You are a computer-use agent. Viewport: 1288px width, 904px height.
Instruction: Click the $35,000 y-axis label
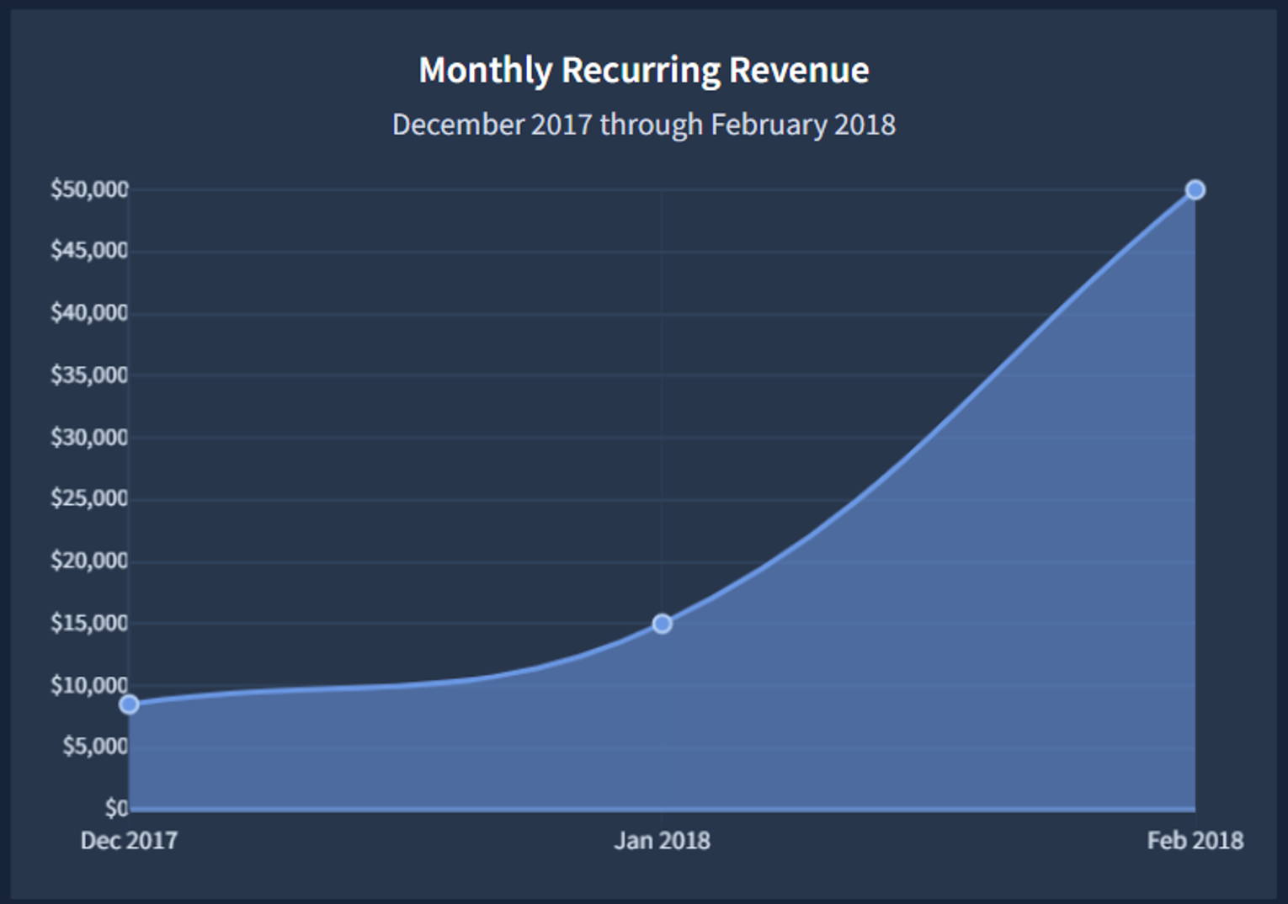(89, 375)
